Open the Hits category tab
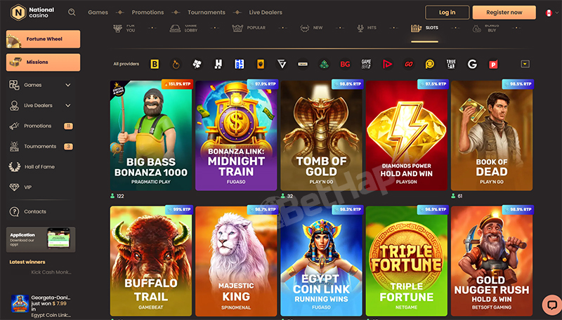The width and height of the screenshot is (562, 320). pyautogui.click(x=367, y=28)
